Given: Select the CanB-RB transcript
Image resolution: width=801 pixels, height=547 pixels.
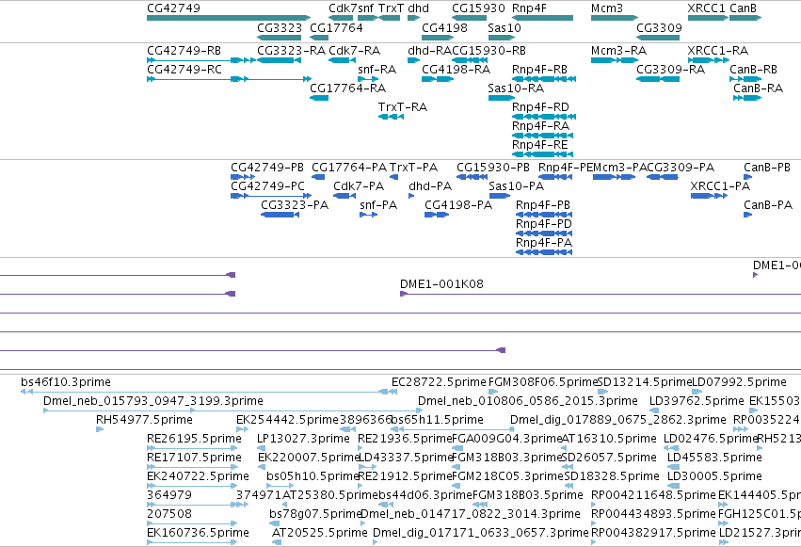Looking at the screenshot, I should (753, 70).
